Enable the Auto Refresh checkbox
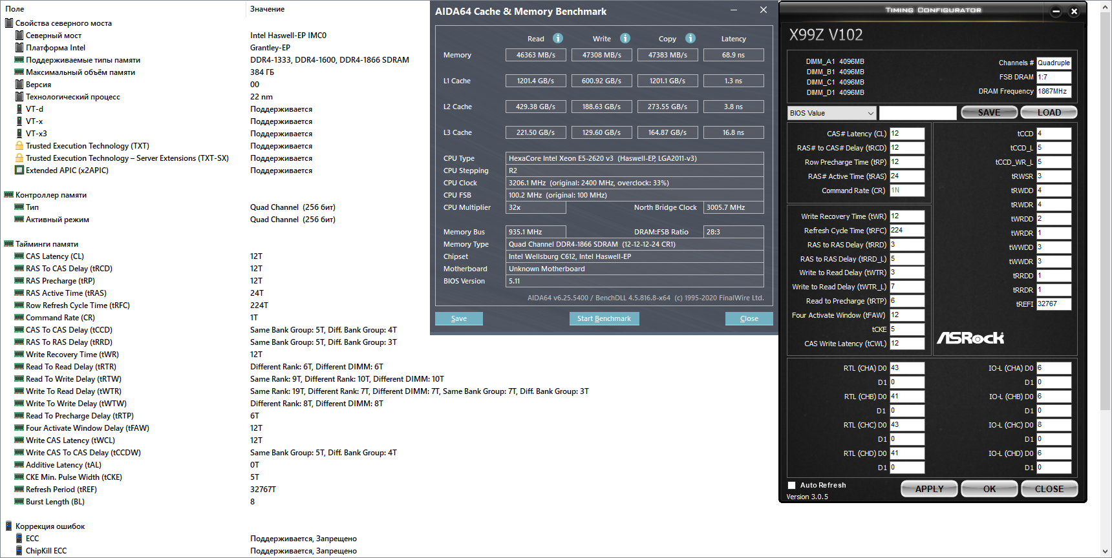 792,485
